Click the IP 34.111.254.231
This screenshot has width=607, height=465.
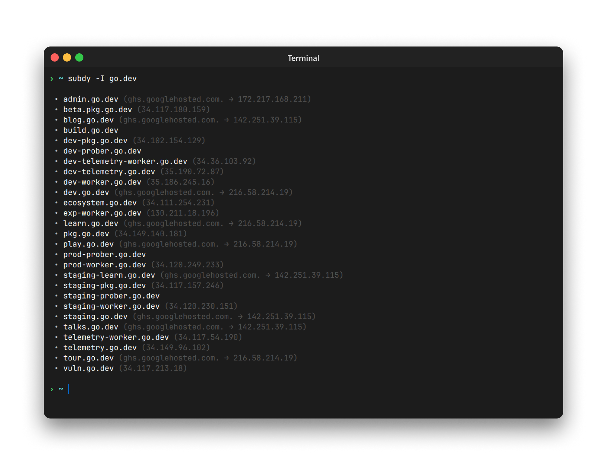point(178,203)
